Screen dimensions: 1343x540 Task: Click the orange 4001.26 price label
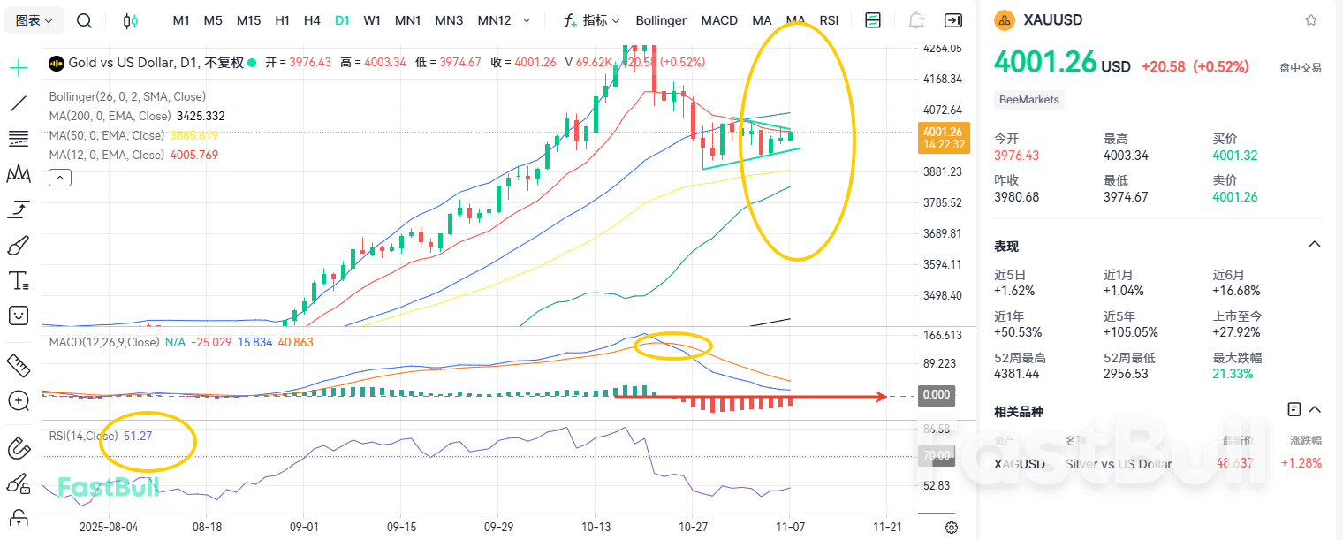[944, 138]
